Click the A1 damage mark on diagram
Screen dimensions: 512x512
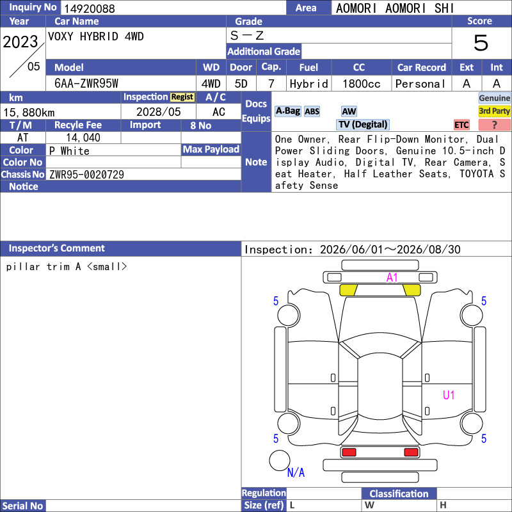pos(392,278)
